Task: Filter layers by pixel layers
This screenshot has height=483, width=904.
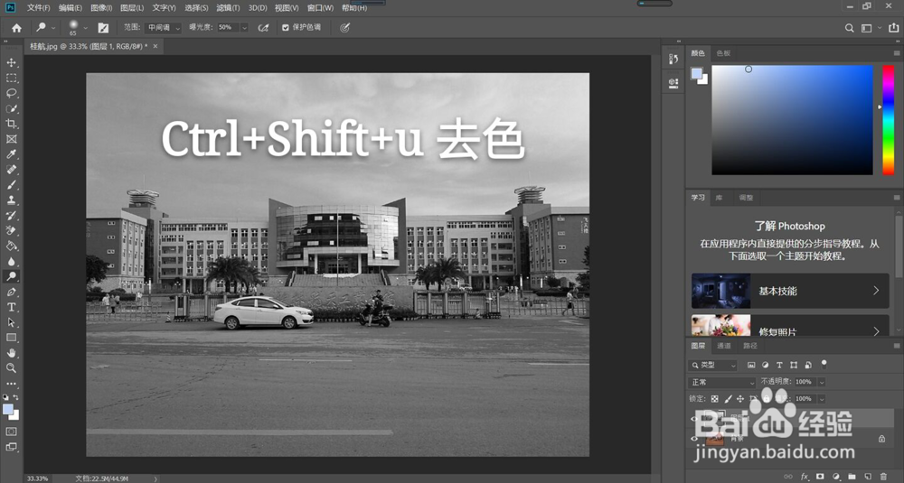Action: pos(750,365)
